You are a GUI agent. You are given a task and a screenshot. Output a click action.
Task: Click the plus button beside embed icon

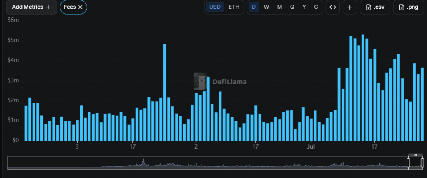click(350, 7)
